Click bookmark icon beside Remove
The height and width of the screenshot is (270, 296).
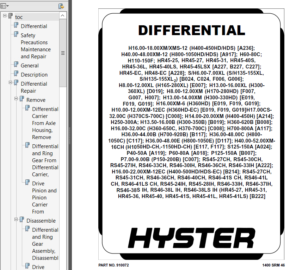click(22, 99)
